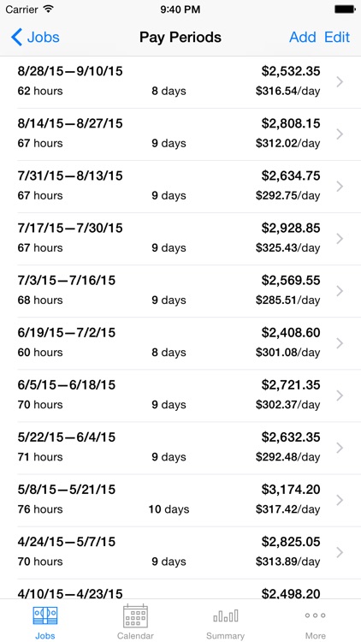Expand the 7/17/15—7/30/15 row chevron
Screen dimensions: 361x642
coord(340,239)
